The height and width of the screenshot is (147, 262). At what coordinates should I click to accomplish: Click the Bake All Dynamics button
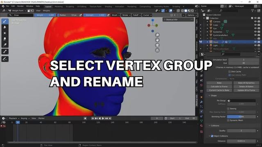click(x=246, y=83)
